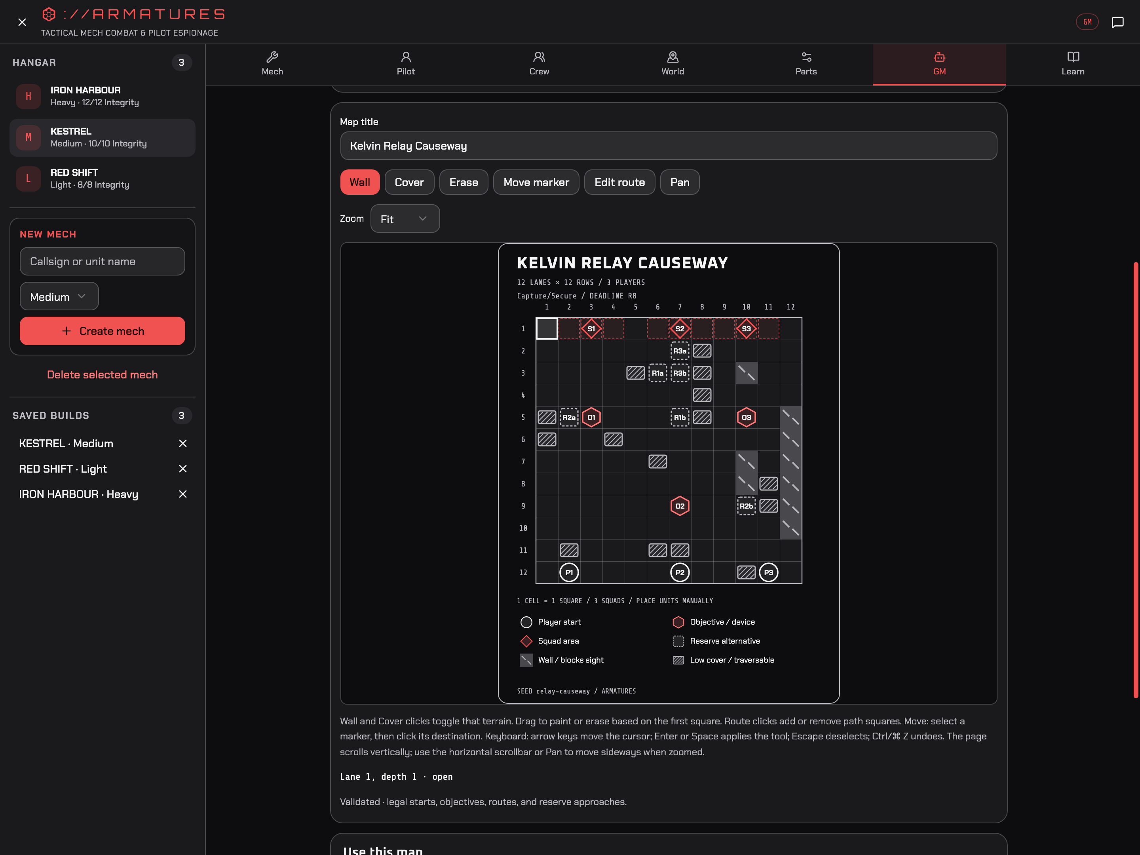Select the R3b reserve alternative marker
The image size is (1140, 855).
click(680, 373)
